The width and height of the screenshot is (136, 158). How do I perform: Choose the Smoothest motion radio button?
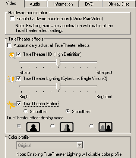[x=68, y=111]
